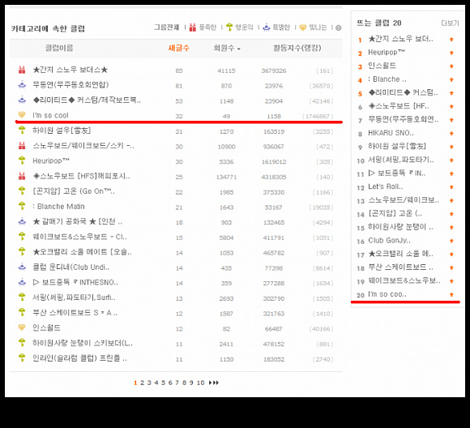Open 더보기 link in rising clubs panel
Image resolution: width=470 pixels, height=428 pixels.
click(450, 24)
